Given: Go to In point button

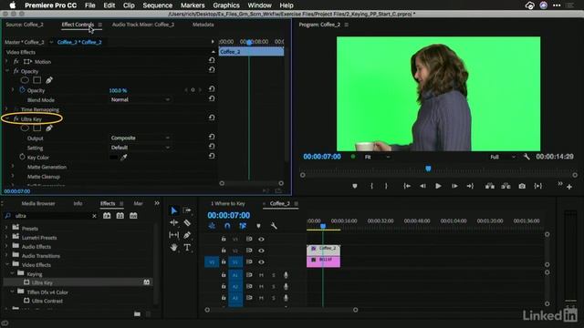Looking at the screenshot, I should point(407,186).
